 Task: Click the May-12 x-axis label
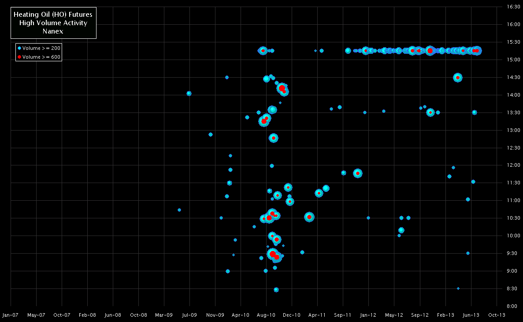[394, 315]
